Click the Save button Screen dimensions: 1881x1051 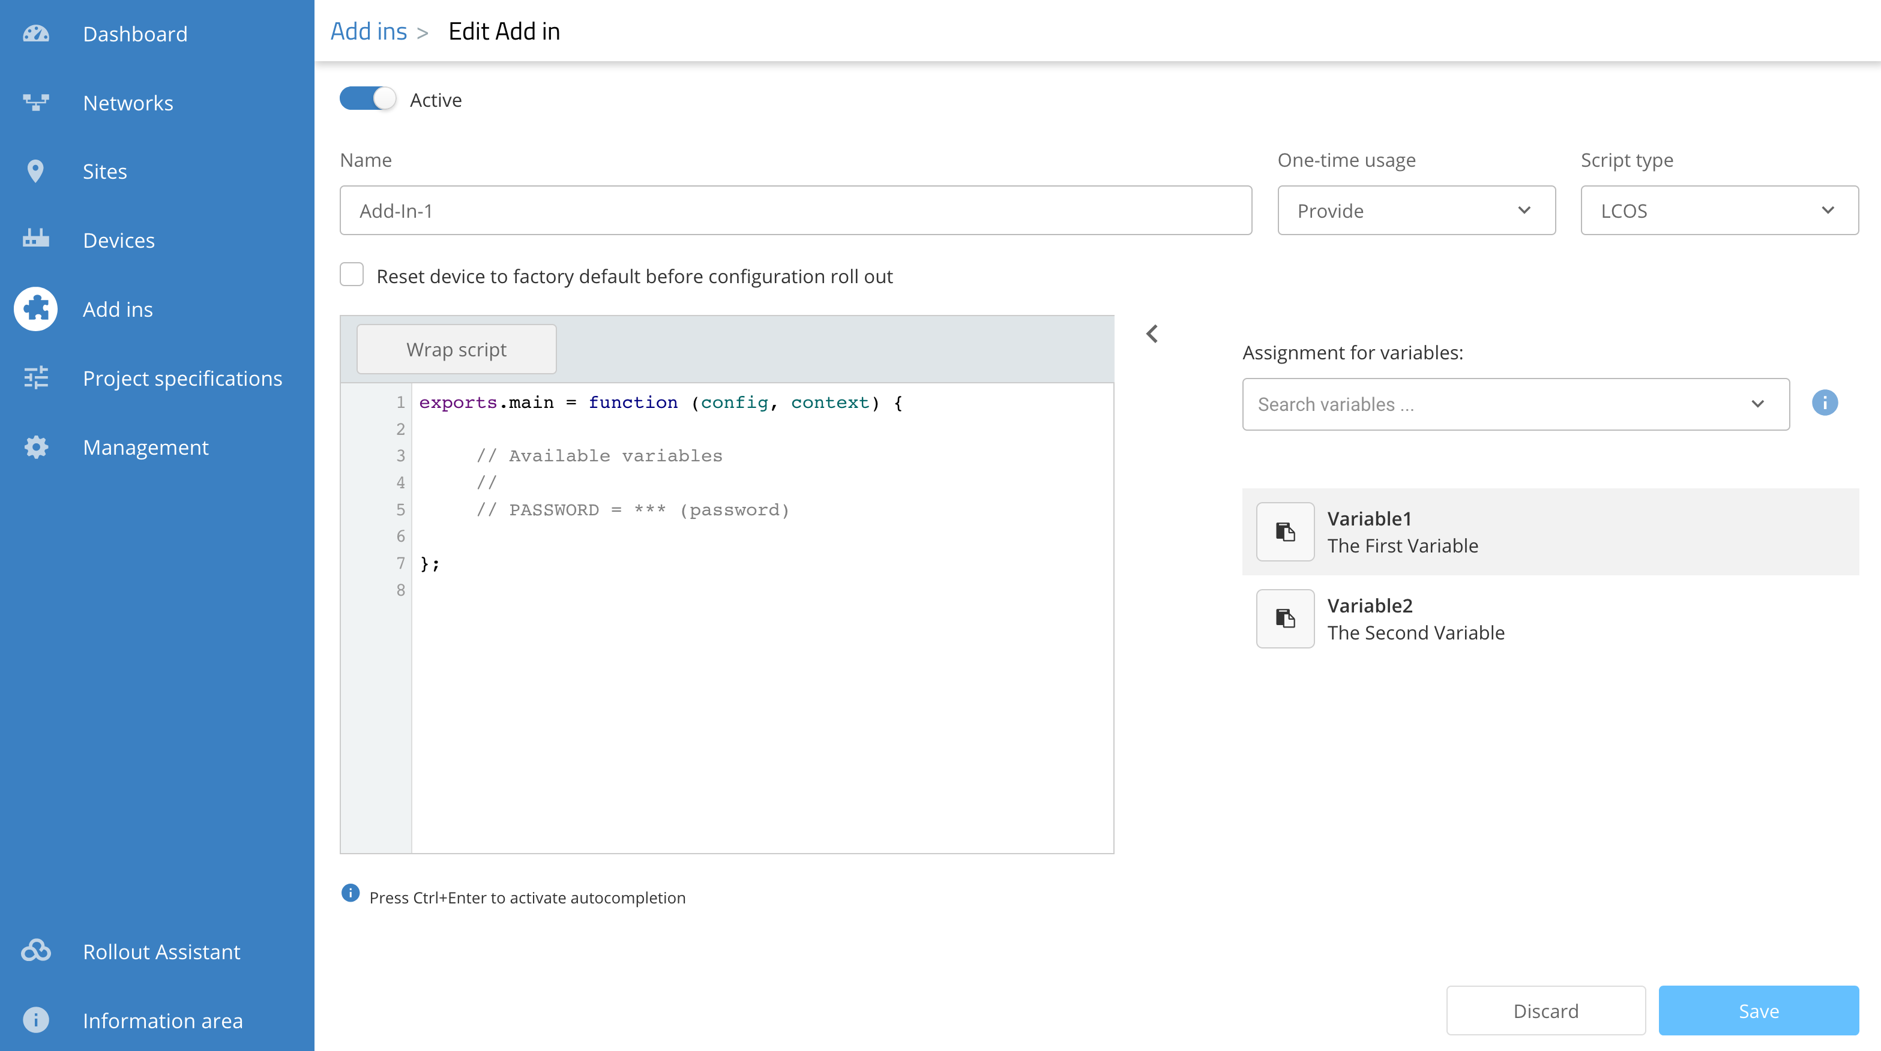pos(1757,1010)
